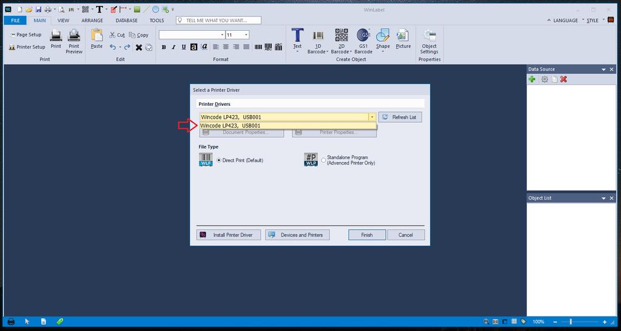Viewport: 621px width, 331px height.
Task: Click the zoom in plus button
Action: [x=605, y=322]
